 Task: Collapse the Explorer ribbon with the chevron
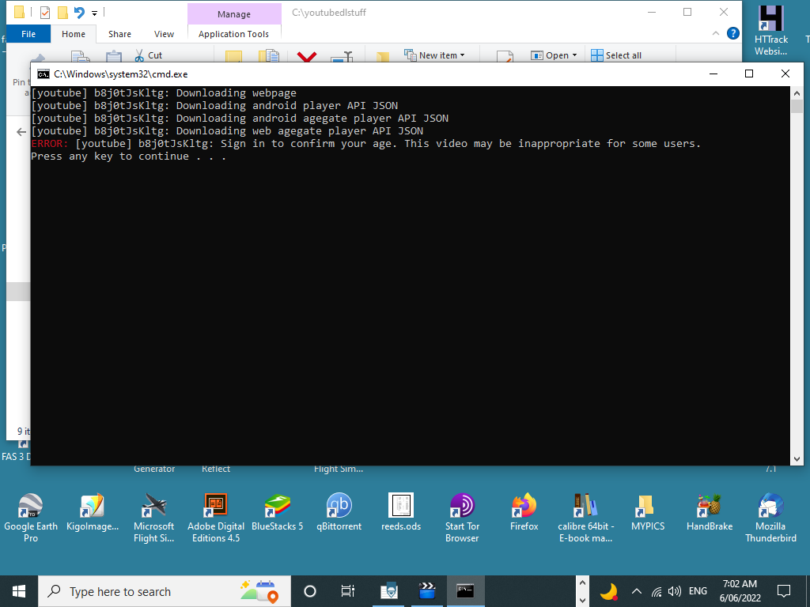pyautogui.click(x=715, y=33)
